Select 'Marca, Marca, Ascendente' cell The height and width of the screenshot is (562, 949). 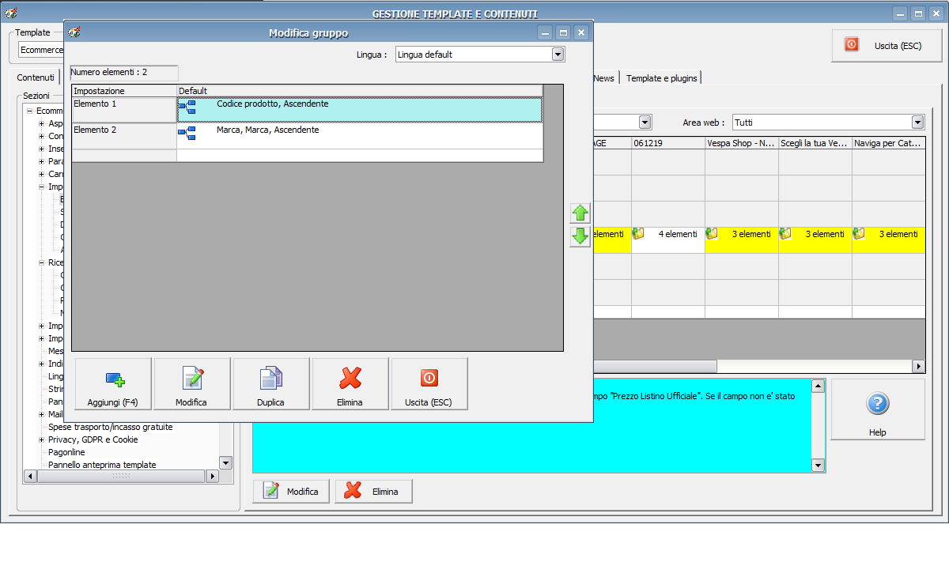(360, 135)
